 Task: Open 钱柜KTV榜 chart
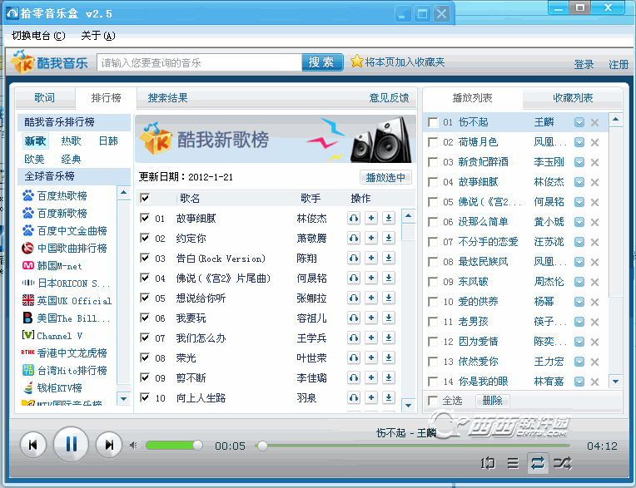pyautogui.click(x=59, y=388)
